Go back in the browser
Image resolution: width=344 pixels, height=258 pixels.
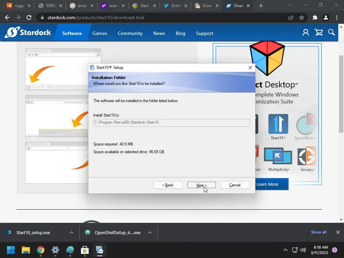7,17
